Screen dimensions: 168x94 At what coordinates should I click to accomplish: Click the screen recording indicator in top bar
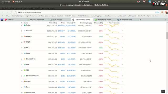coord(139,2)
